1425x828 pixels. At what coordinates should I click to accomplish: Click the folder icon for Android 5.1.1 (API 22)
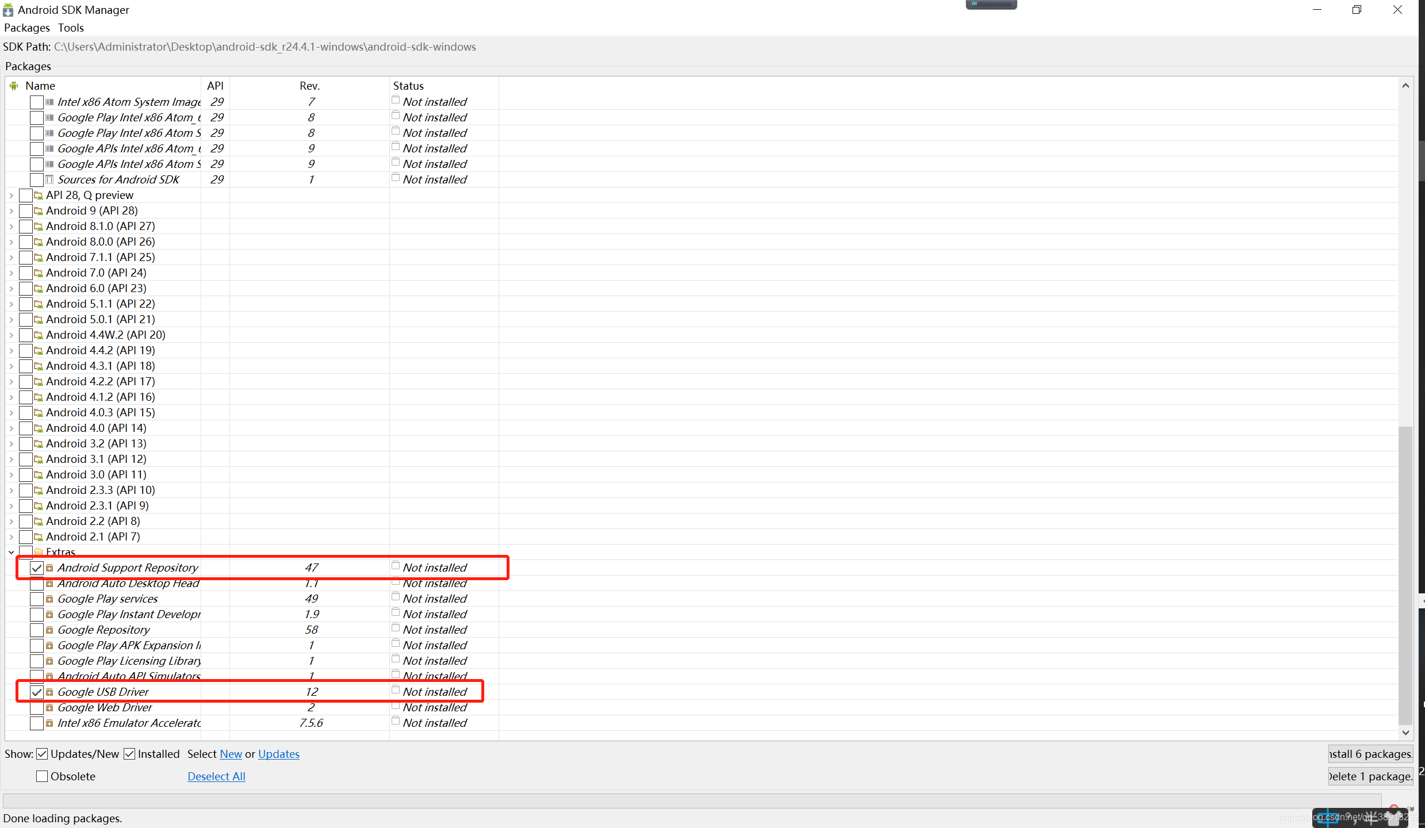(39, 304)
